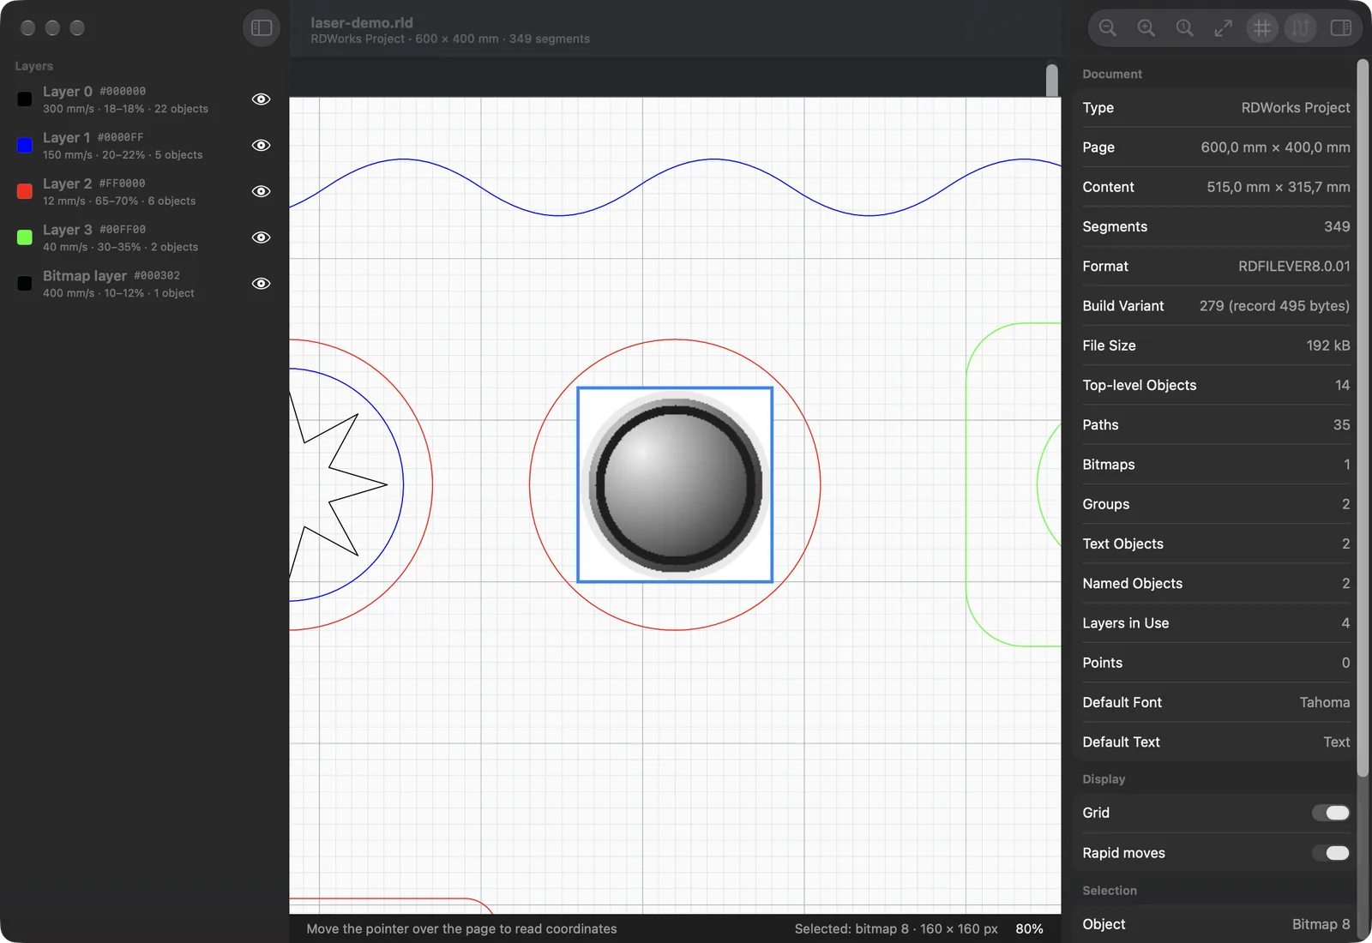This screenshot has width=1372, height=943.
Task: Select the Layer 2 row name
Action: click(x=68, y=183)
